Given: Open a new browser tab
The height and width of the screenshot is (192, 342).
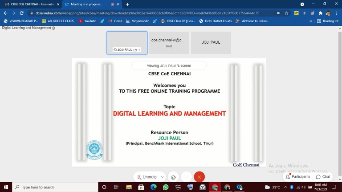Looking at the screenshot, I should pos(128,4).
